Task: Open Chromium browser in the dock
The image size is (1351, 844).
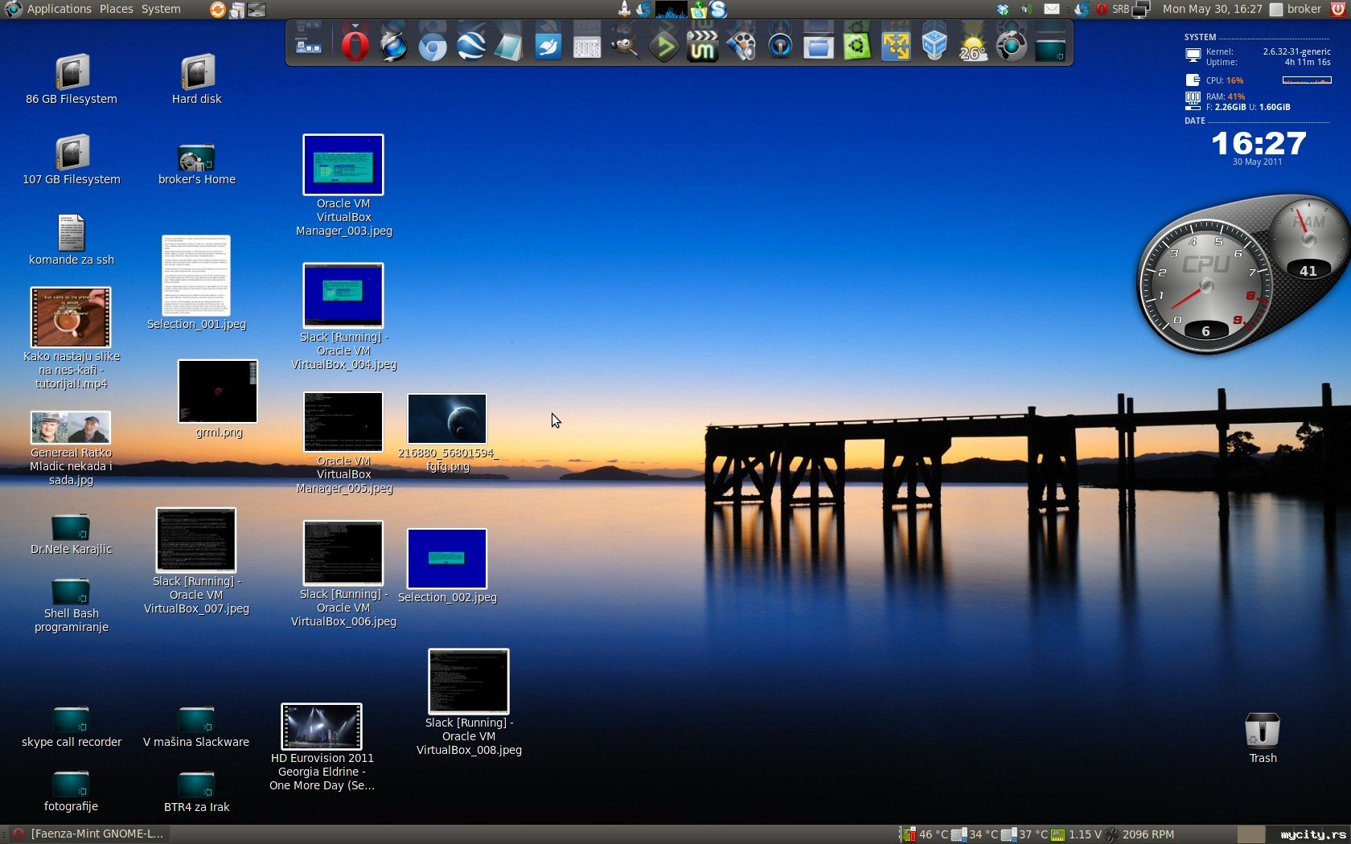Action: (x=433, y=46)
